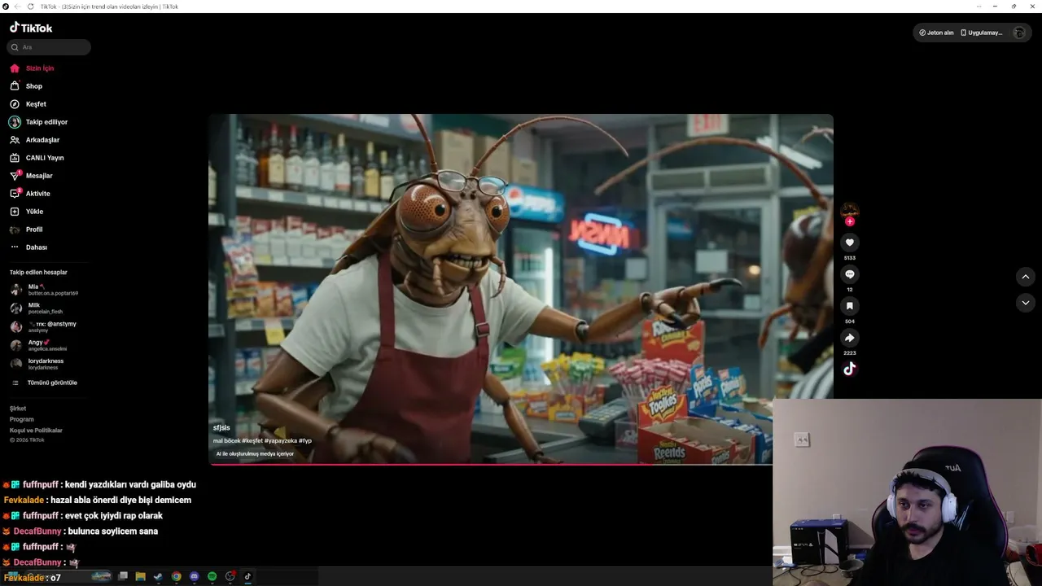This screenshot has width=1042, height=586.
Task: Open Arkadaşlar in the sidebar
Action: (x=35, y=140)
